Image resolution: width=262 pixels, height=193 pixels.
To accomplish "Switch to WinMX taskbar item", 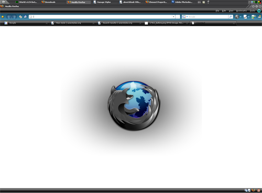I will [26, 2].
